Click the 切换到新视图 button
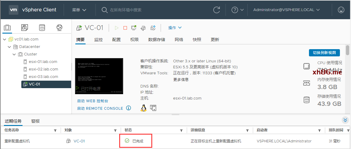The height and width of the screenshot is (149, 351). [324, 53]
